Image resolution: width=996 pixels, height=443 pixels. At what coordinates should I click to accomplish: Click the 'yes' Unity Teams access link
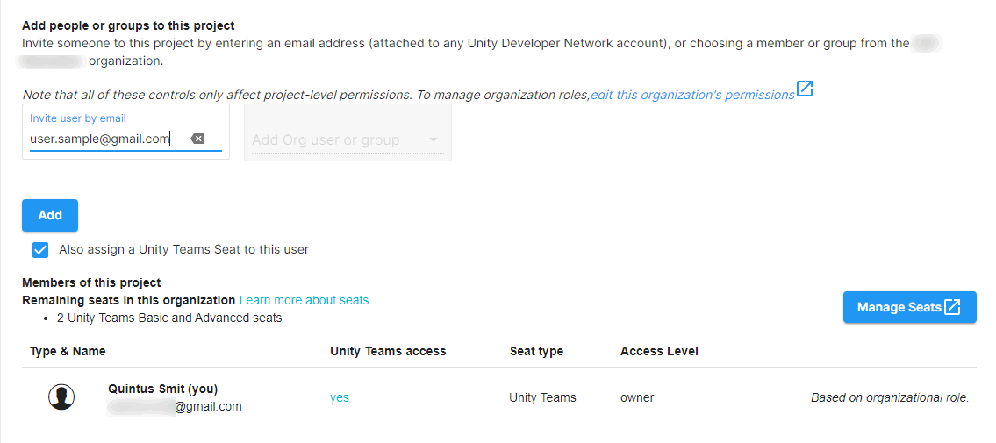[340, 397]
